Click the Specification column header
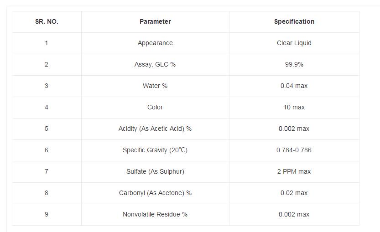 (294, 21)
